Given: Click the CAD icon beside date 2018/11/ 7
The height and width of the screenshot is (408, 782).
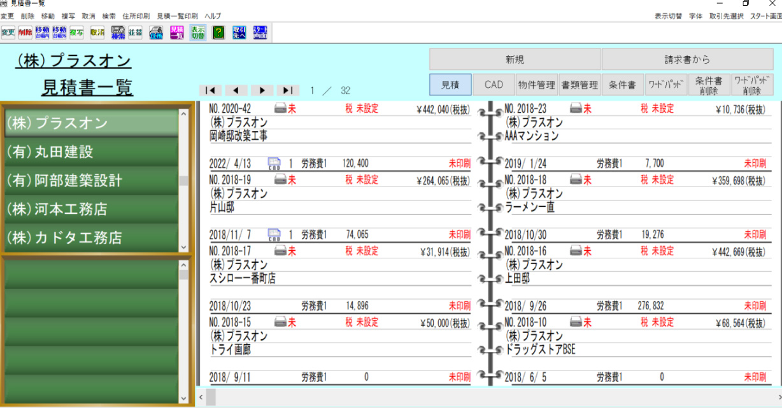Looking at the screenshot, I should point(274,235).
